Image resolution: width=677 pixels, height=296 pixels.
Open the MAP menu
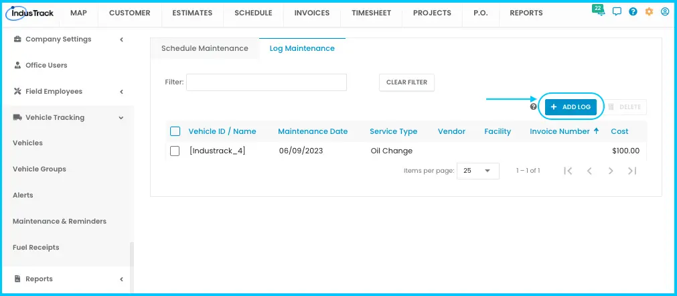(78, 13)
